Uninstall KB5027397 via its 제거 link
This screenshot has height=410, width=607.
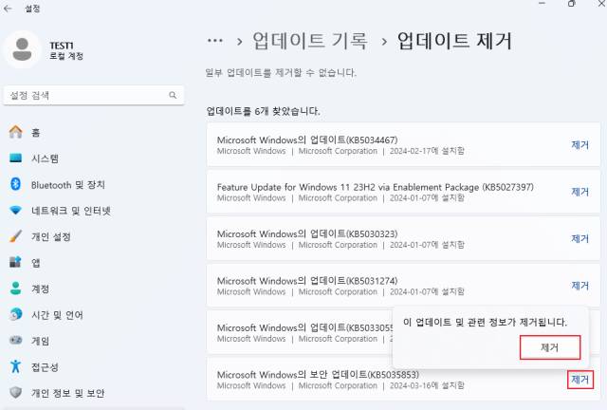coord(579,192)
